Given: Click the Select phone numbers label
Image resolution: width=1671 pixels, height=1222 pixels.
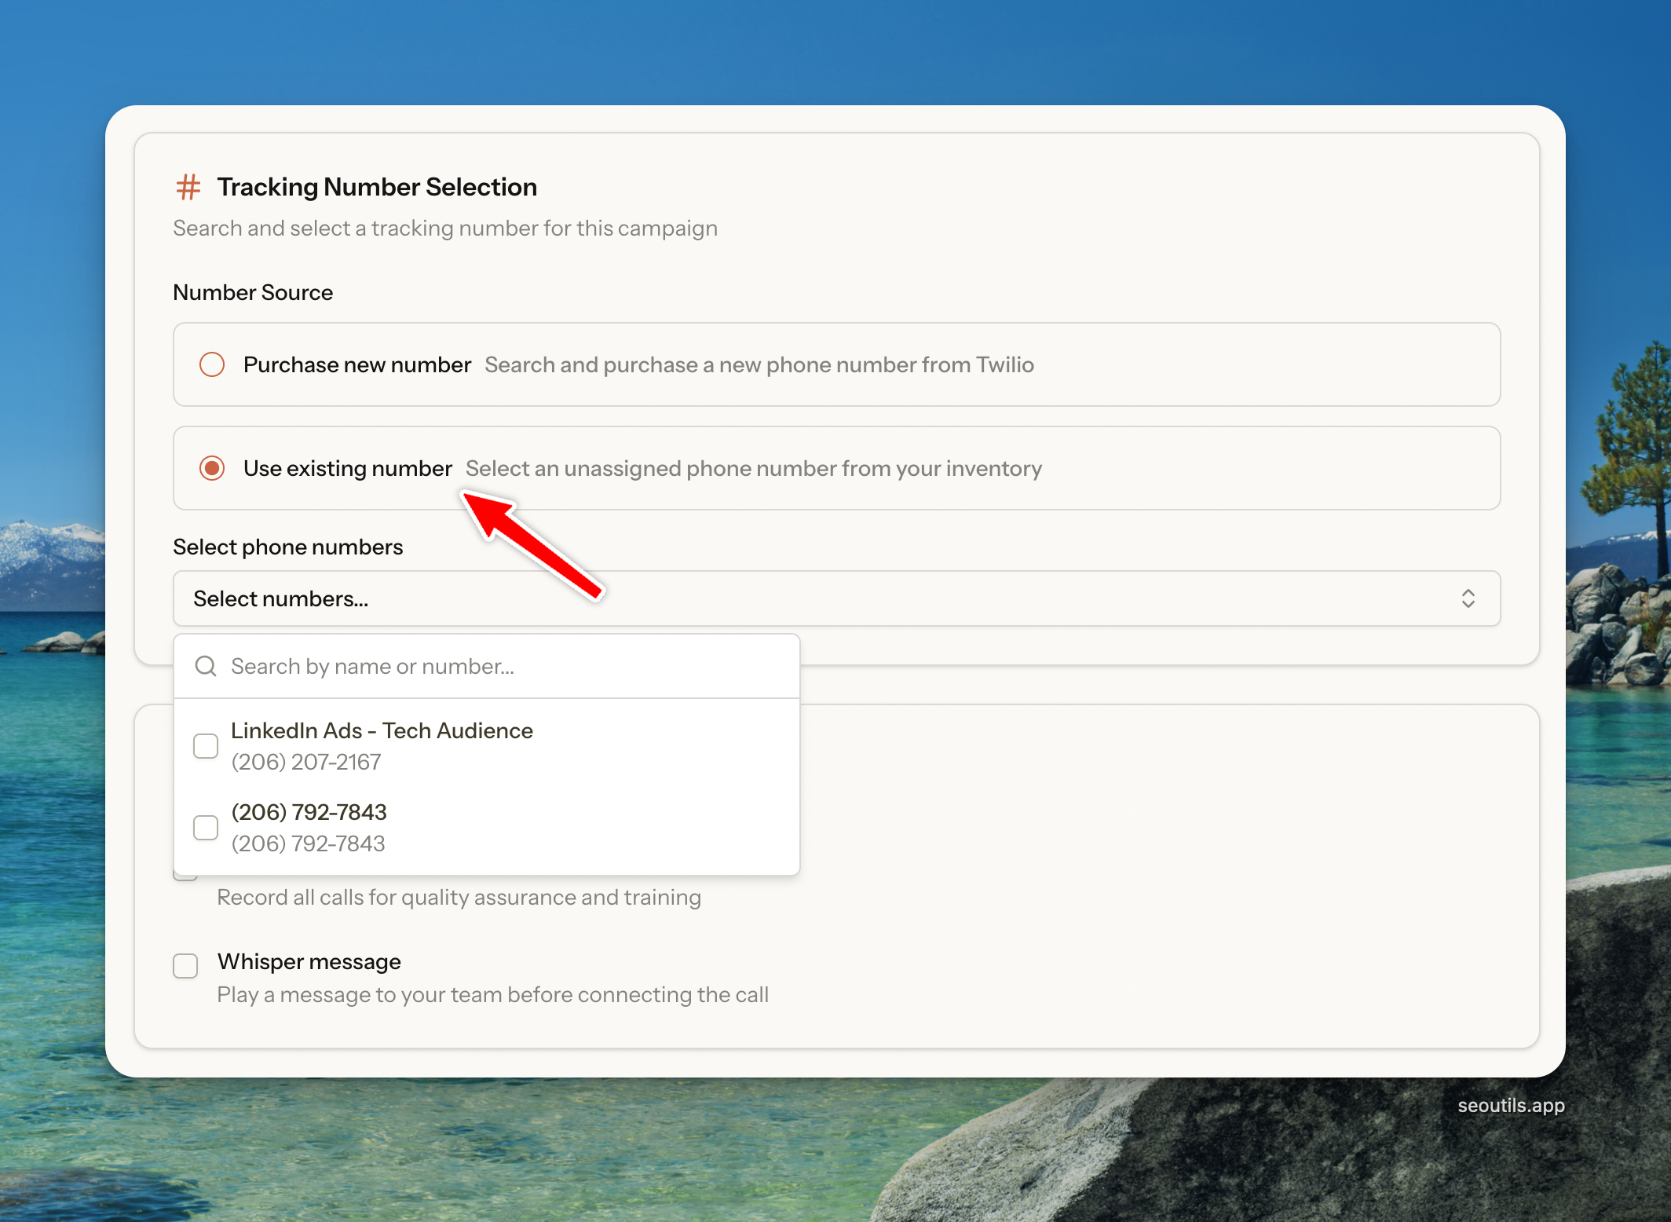Looking at the screenshot, I should pos(288,547).
